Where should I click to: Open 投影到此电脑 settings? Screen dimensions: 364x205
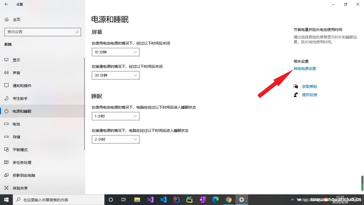24,175
